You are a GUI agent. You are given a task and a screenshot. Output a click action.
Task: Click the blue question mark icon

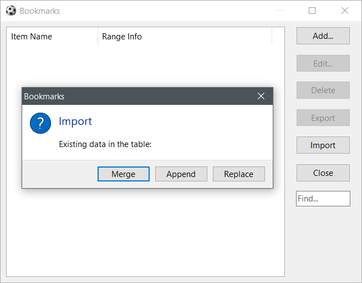tap(40, 123)
